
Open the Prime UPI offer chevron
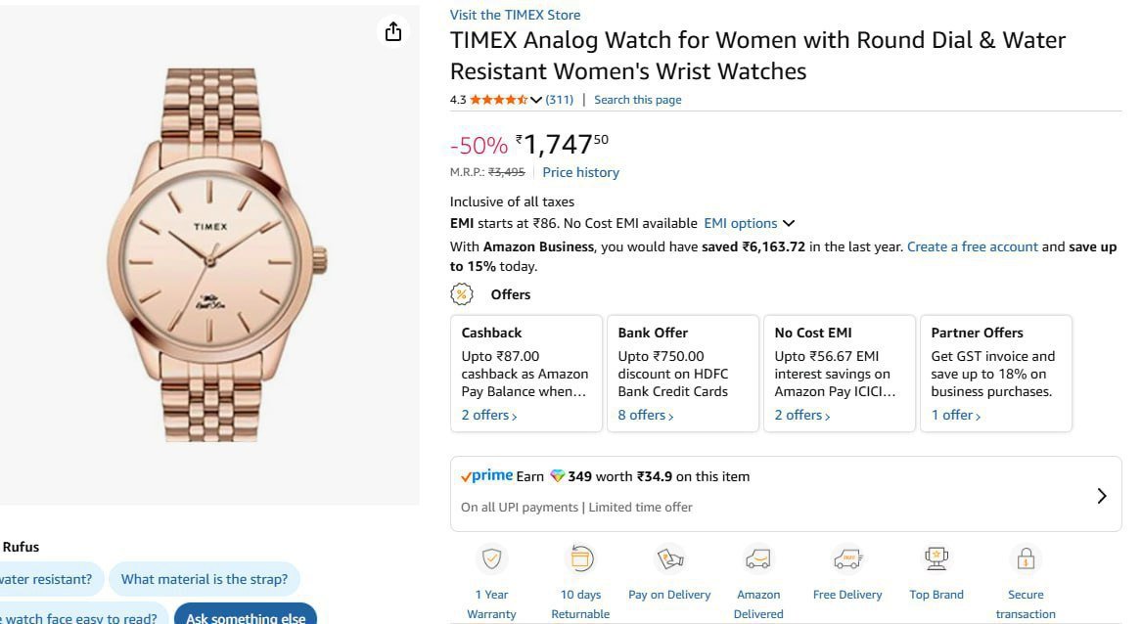(1101, 496)
